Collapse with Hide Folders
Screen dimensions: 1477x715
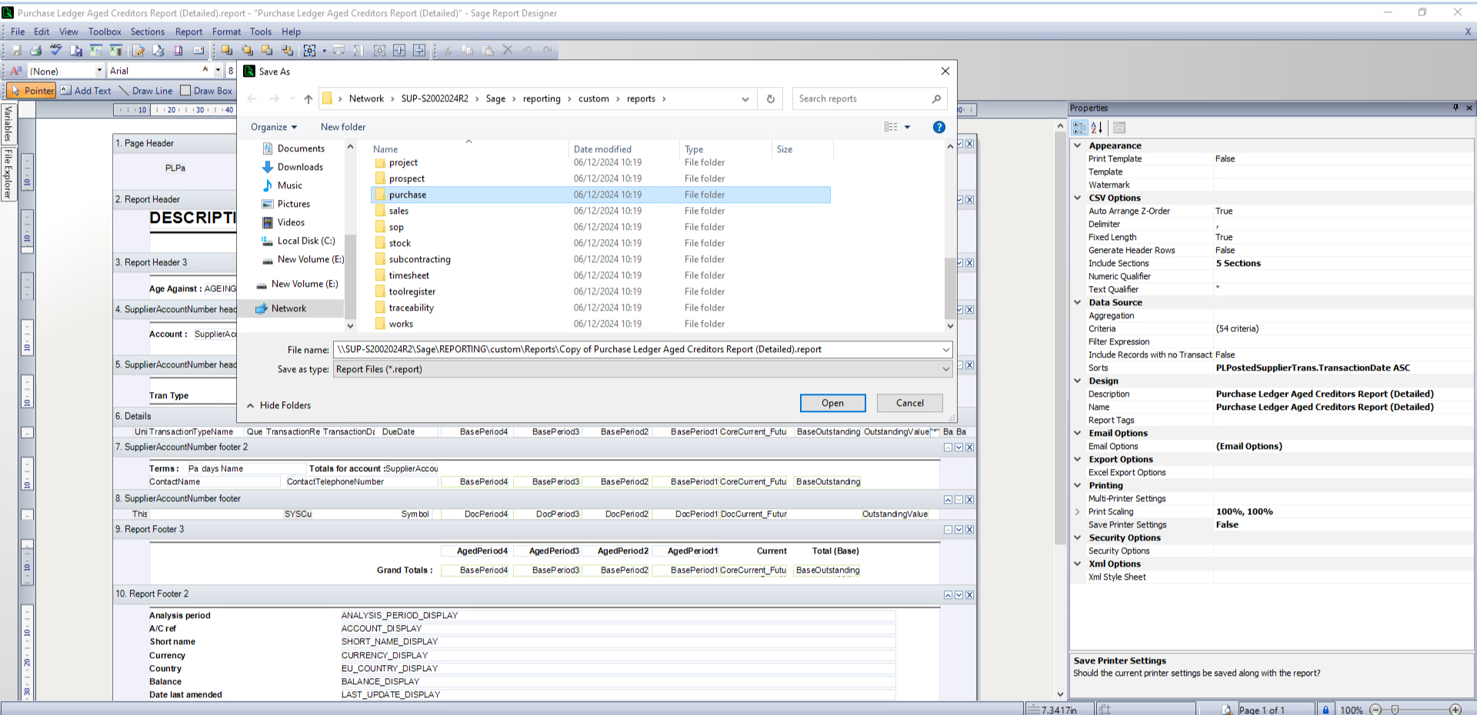click(x=278, y=405)
